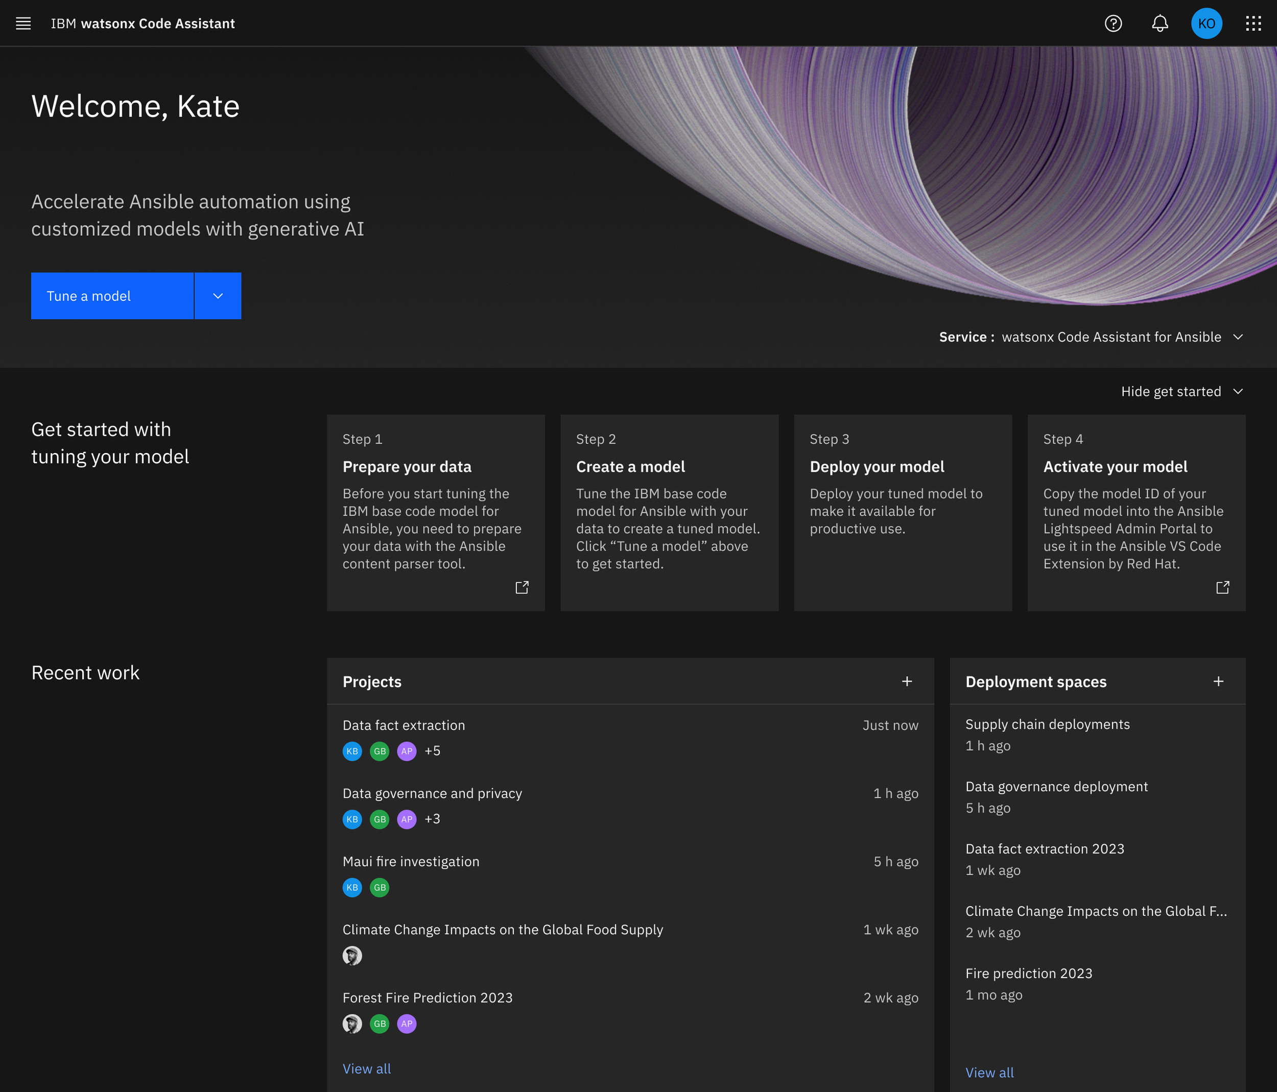1277x1092 pixels.
Task: Click View all under Projects
Action: point(367,1069)
